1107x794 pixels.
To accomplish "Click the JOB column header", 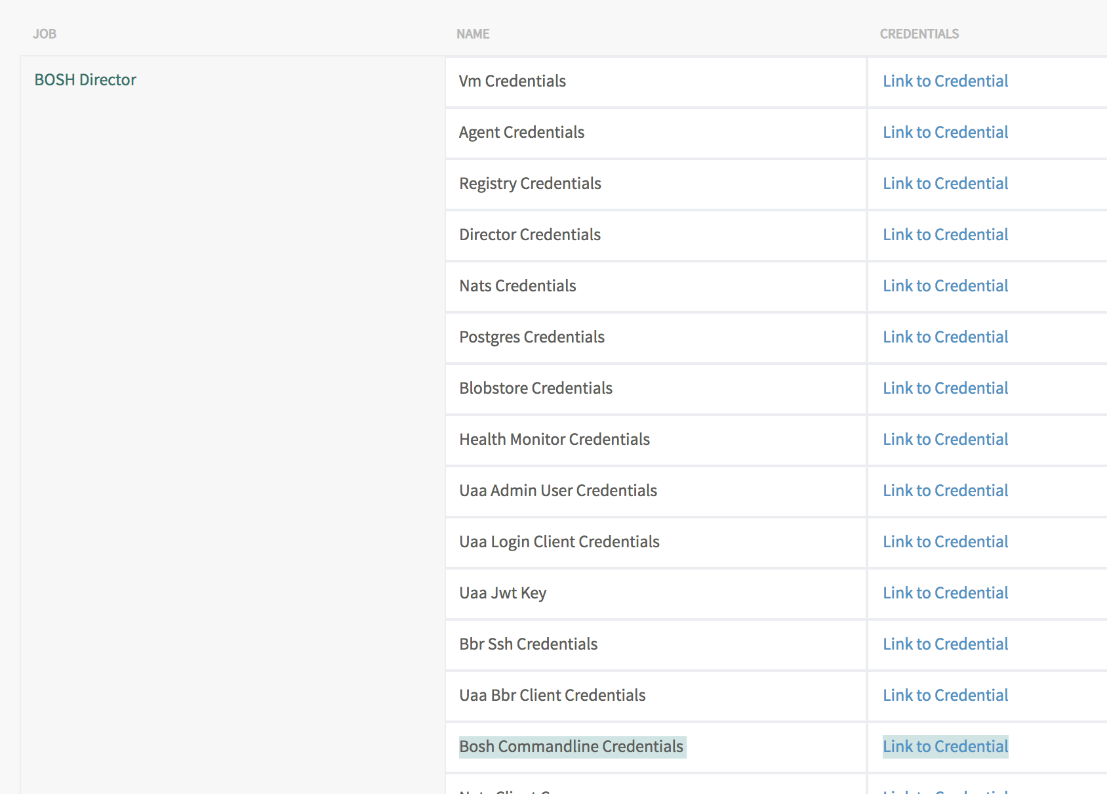I will click(45, 34).
